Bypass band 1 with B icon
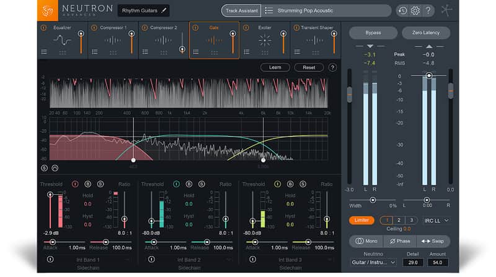496x277 pixels. 87,184
